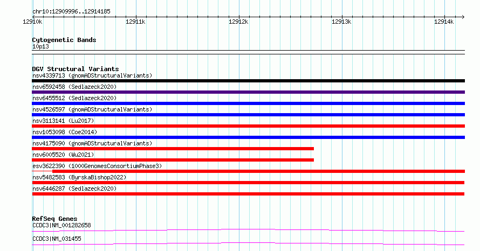The width and height of the screenshot is (480, 251).
Task: Click the magenta line of CCDC3|NM_031455
Action: tap(248, 243)
